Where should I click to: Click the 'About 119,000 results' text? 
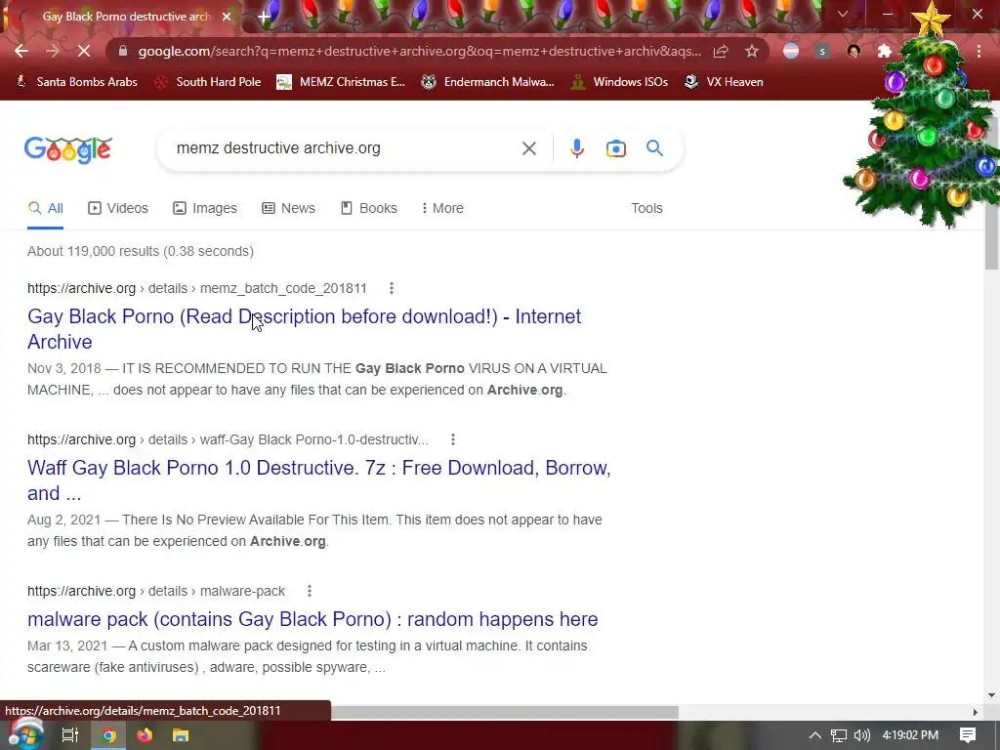(x=141, y=251)
